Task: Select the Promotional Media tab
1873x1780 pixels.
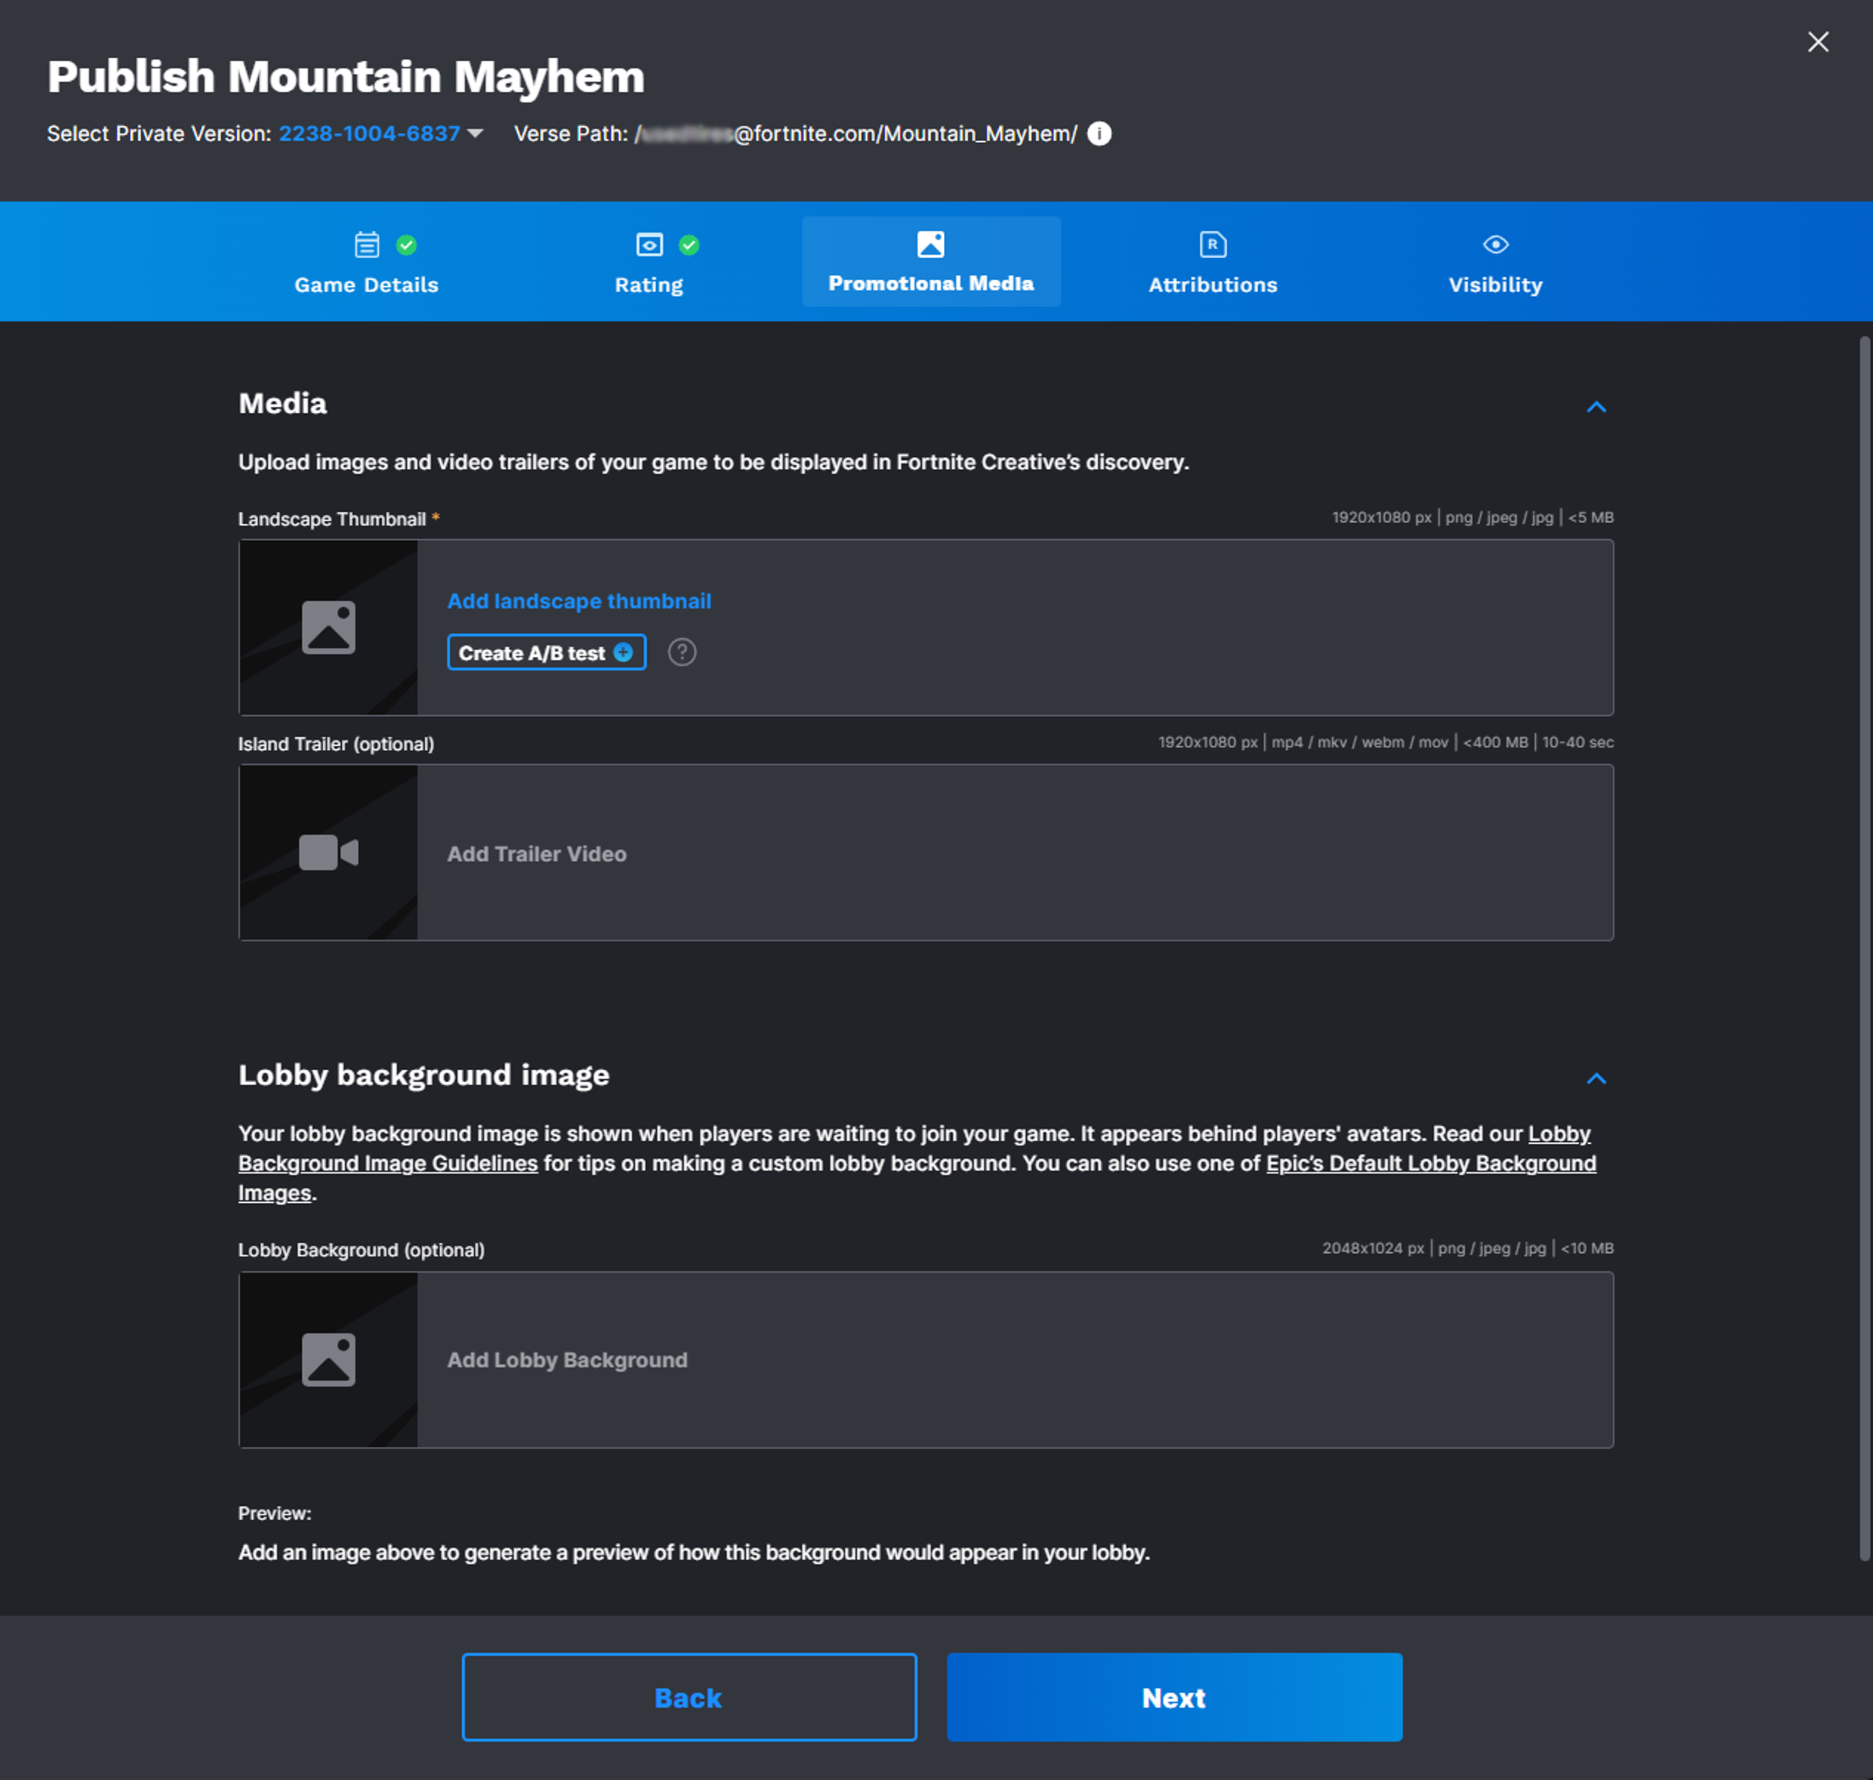Action: (x=930, y=262)
